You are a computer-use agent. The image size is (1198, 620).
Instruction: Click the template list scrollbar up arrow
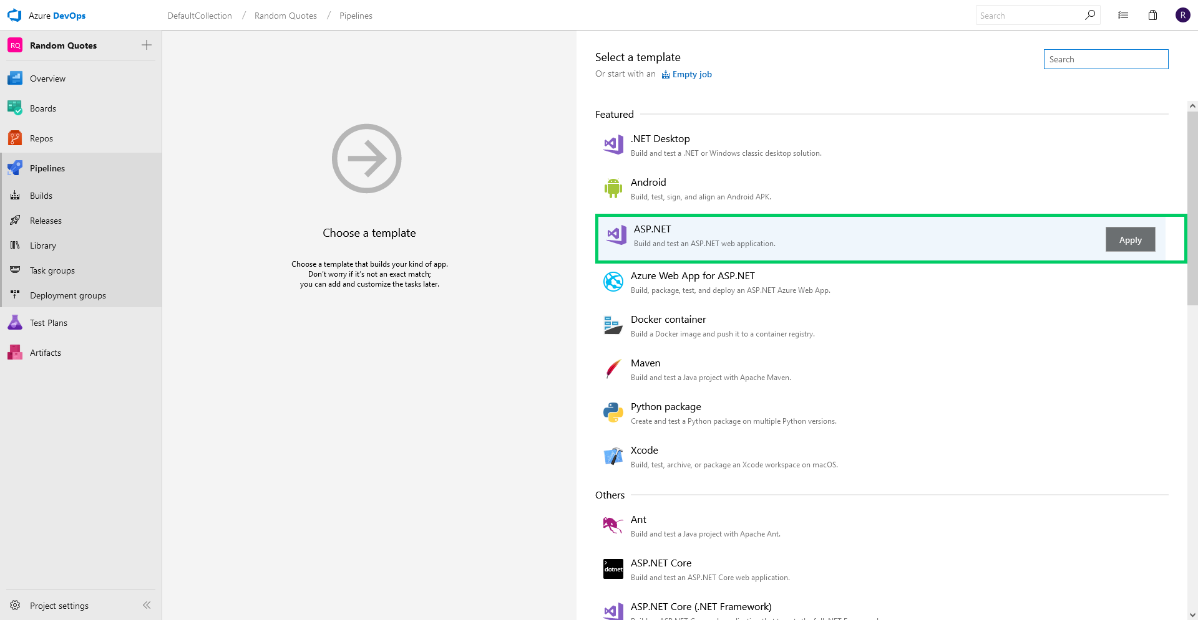point(1192,106)
